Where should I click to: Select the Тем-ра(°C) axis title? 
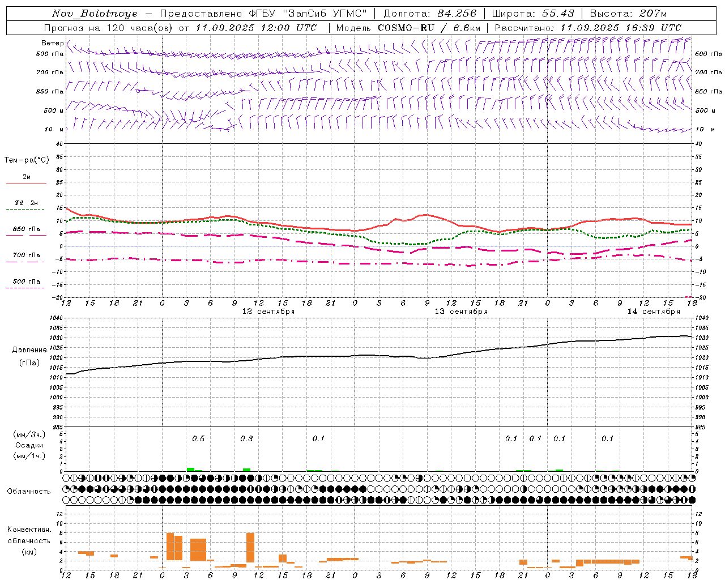click(27, 160)
